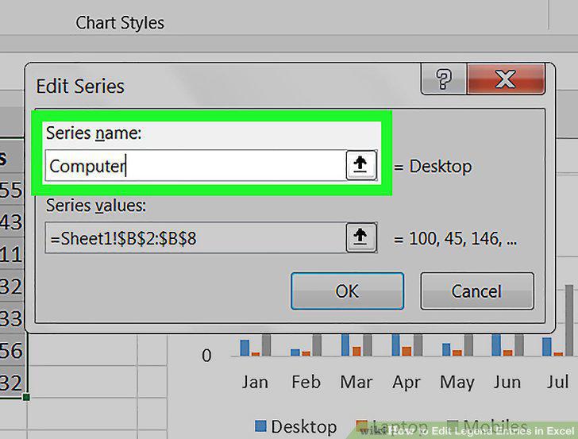Click the green cell selection fill handle
The image size is (578, 439).
point(26,397)
